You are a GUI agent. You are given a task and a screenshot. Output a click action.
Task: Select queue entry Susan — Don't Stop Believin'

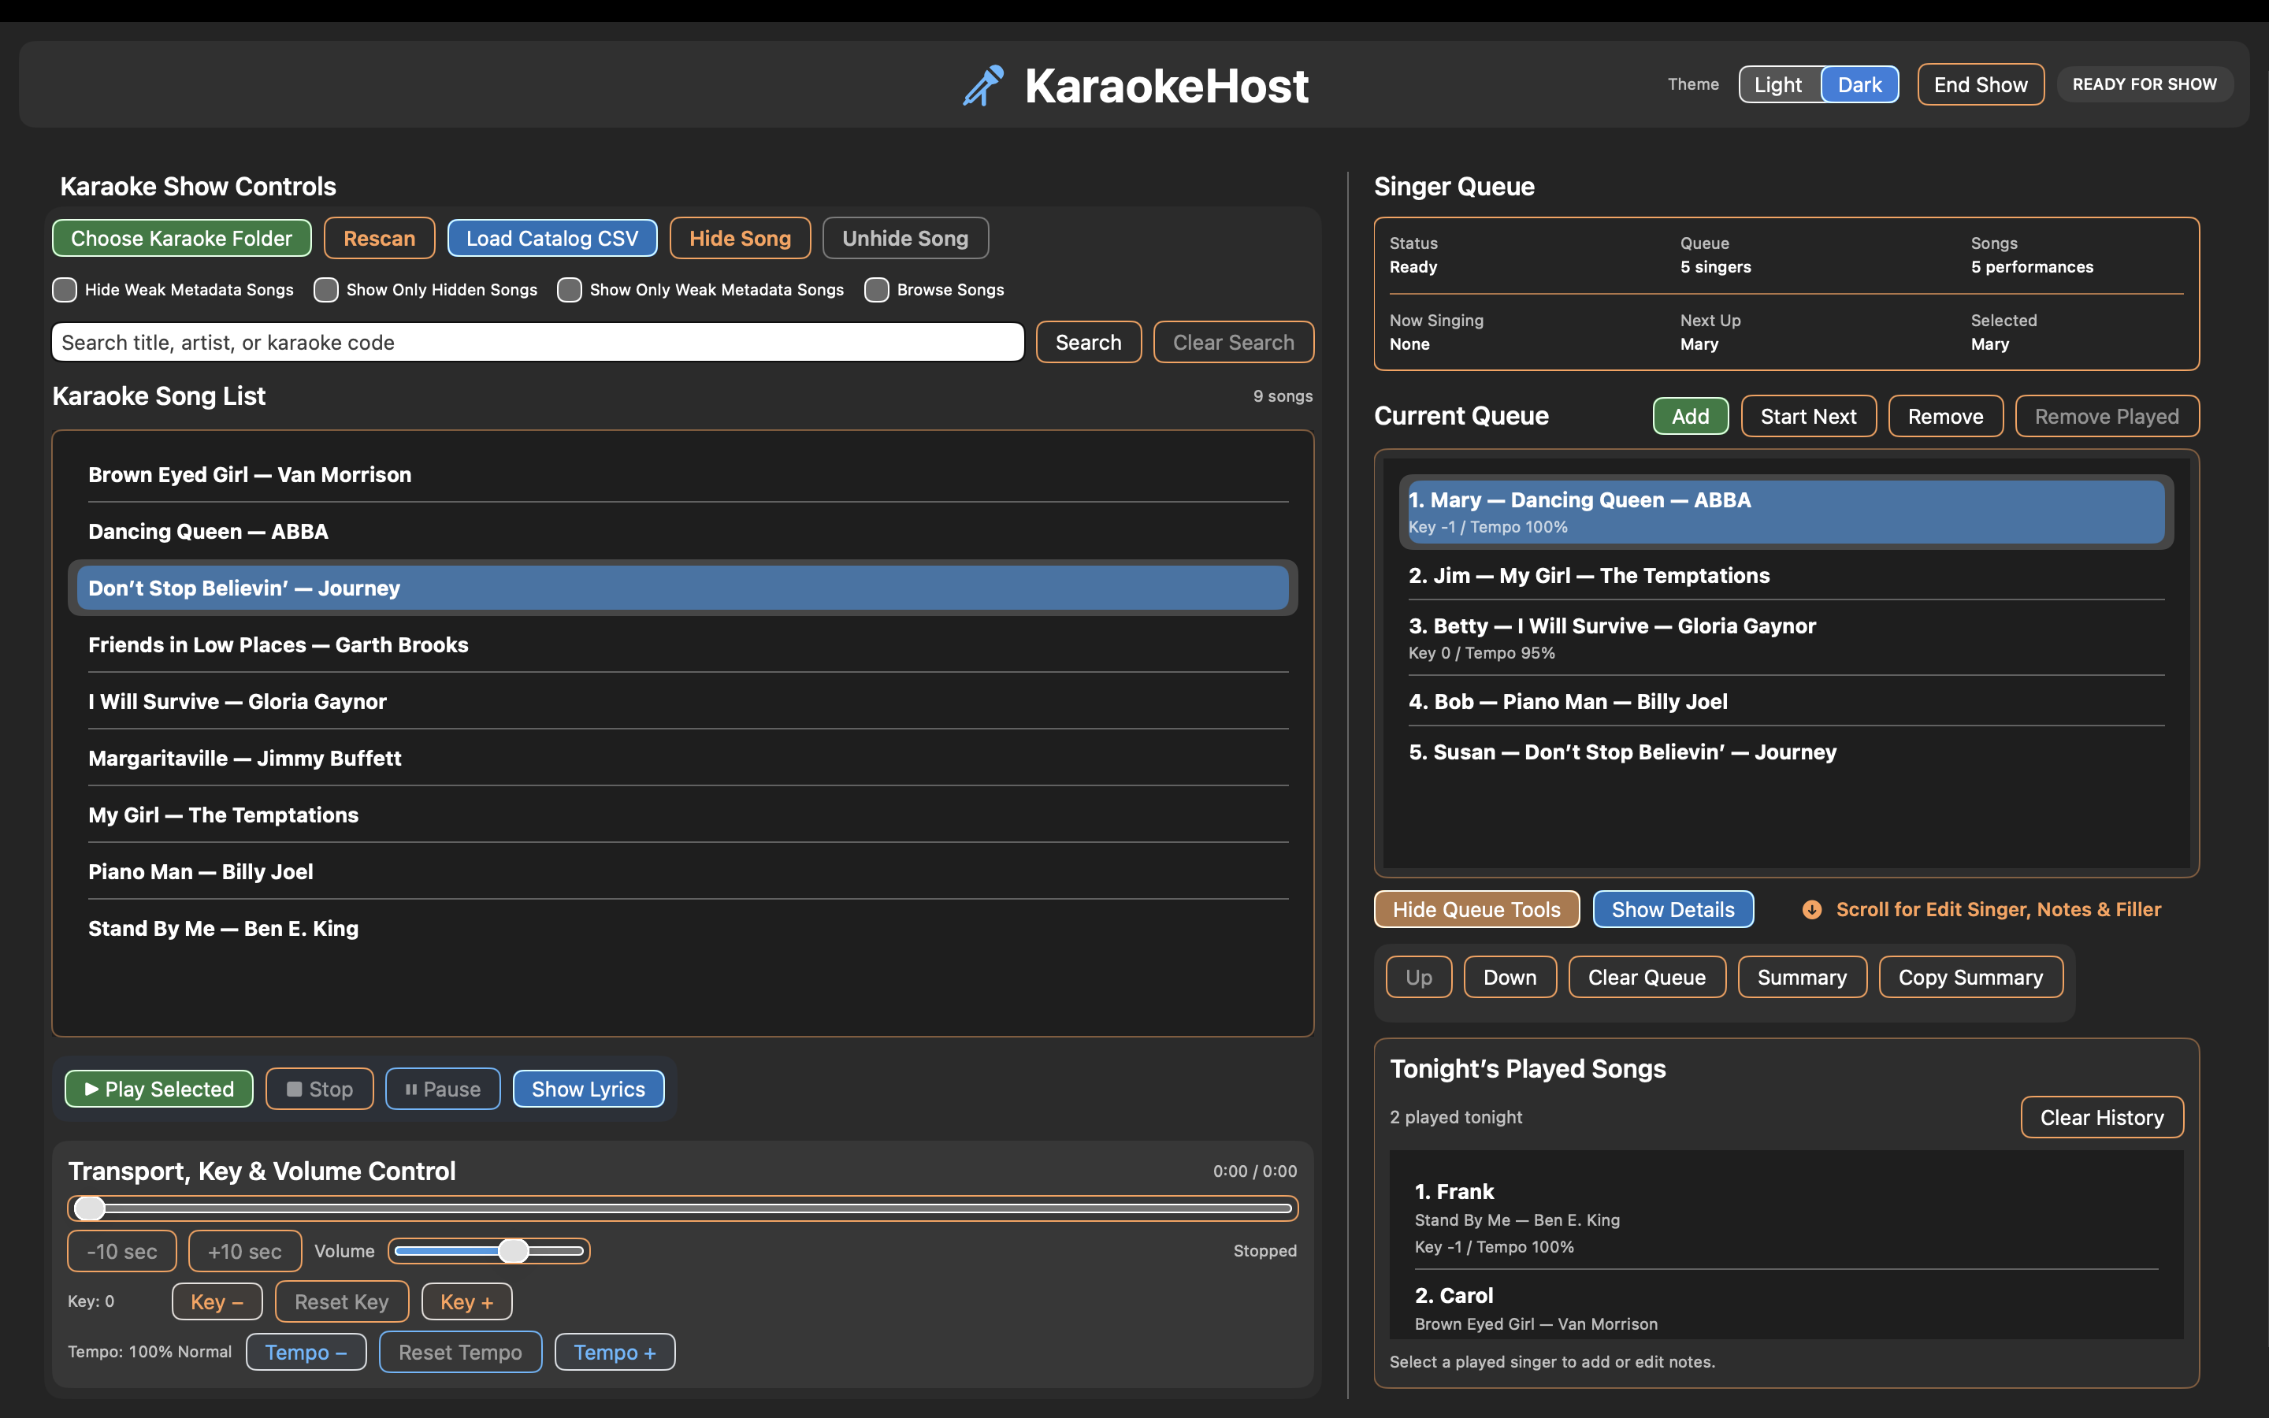click(1786, 752)
